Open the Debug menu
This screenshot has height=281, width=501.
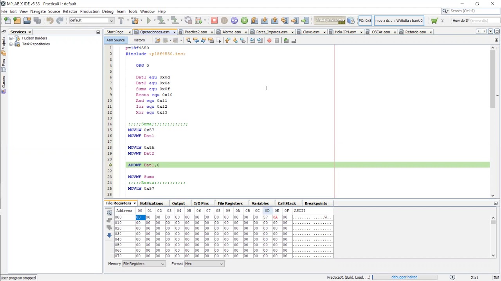(x=107, y=11)
